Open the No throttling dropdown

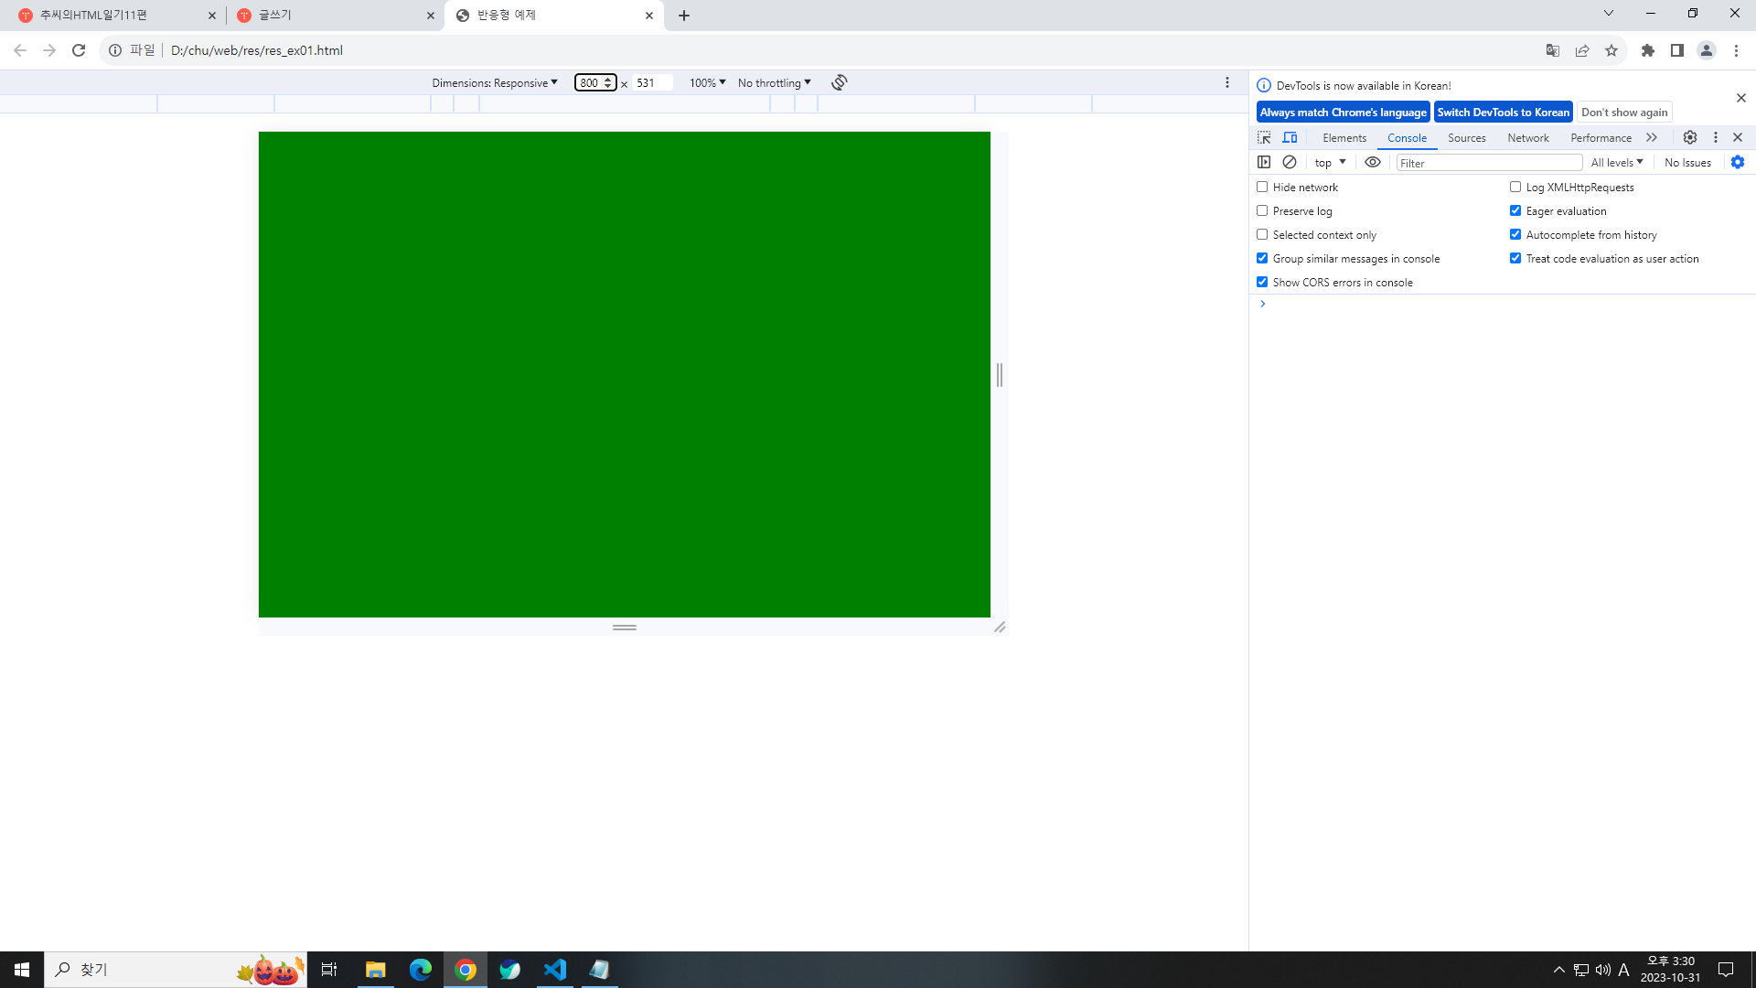(x=774, y=82)
